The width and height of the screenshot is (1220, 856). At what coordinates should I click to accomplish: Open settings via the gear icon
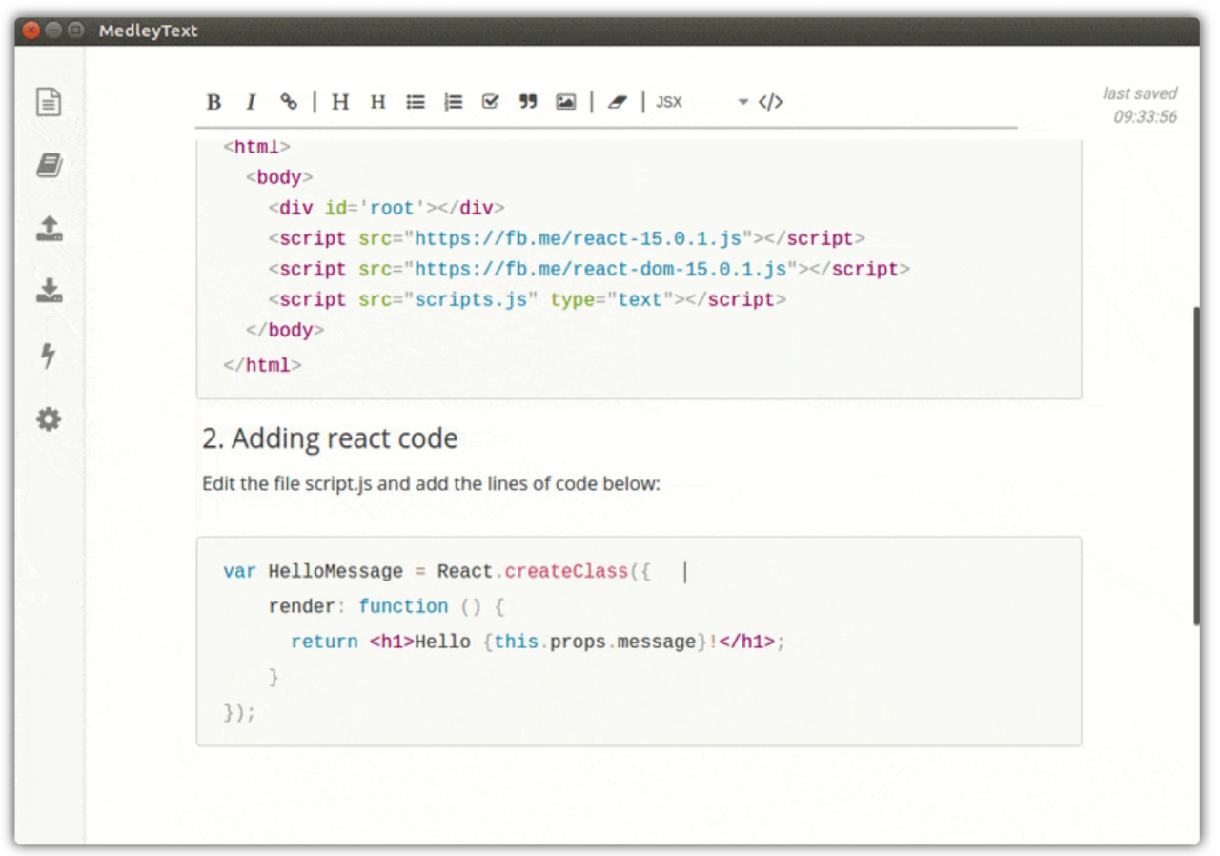49,418
